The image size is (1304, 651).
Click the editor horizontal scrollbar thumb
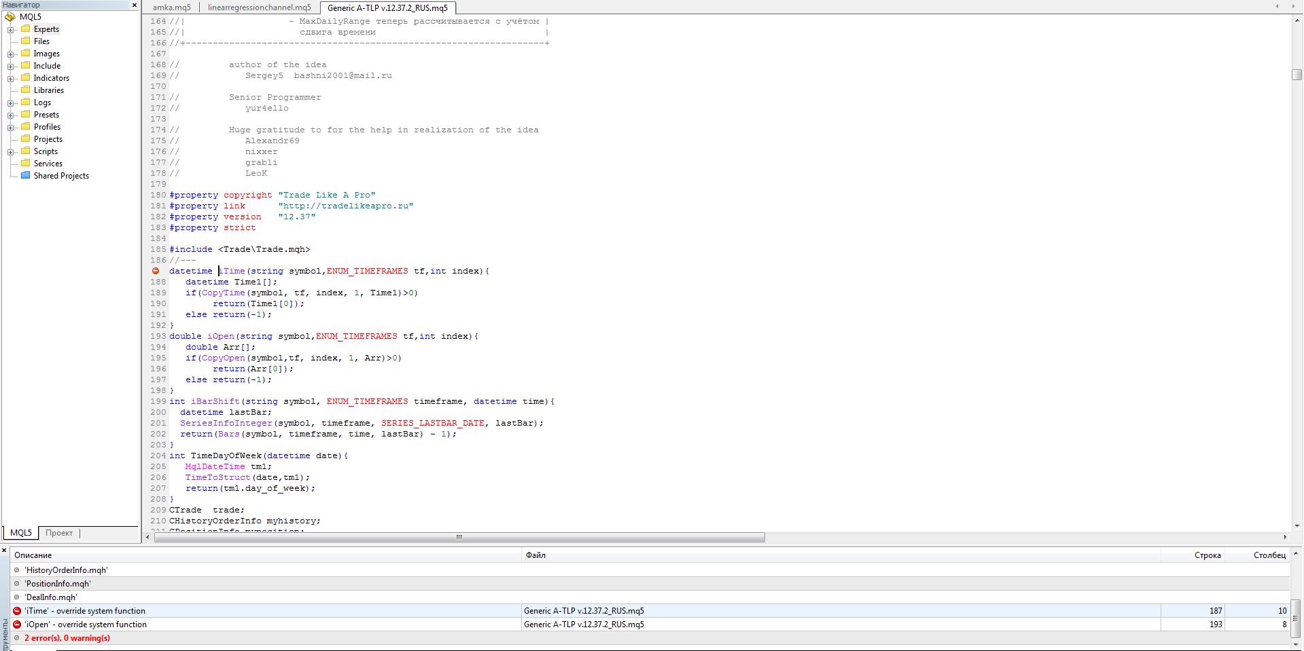tap(459, 537)
